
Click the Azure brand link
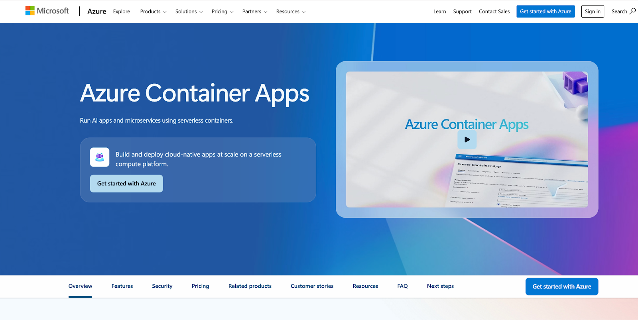coord(96,12)
